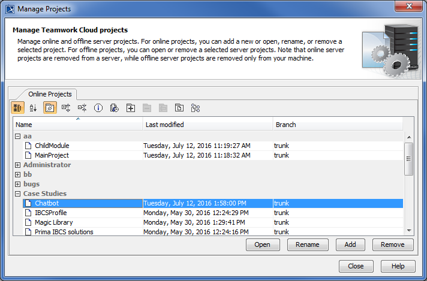Click 'trunk' in the Chatbot row

281,203
